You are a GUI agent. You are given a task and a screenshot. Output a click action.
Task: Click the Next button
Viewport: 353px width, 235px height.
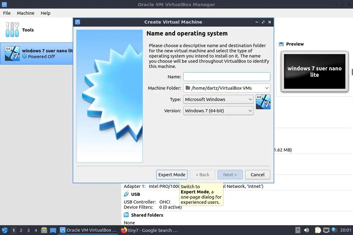(230, 175)
